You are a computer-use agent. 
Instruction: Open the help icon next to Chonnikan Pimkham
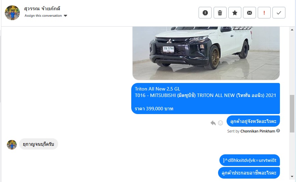[278, 131]
